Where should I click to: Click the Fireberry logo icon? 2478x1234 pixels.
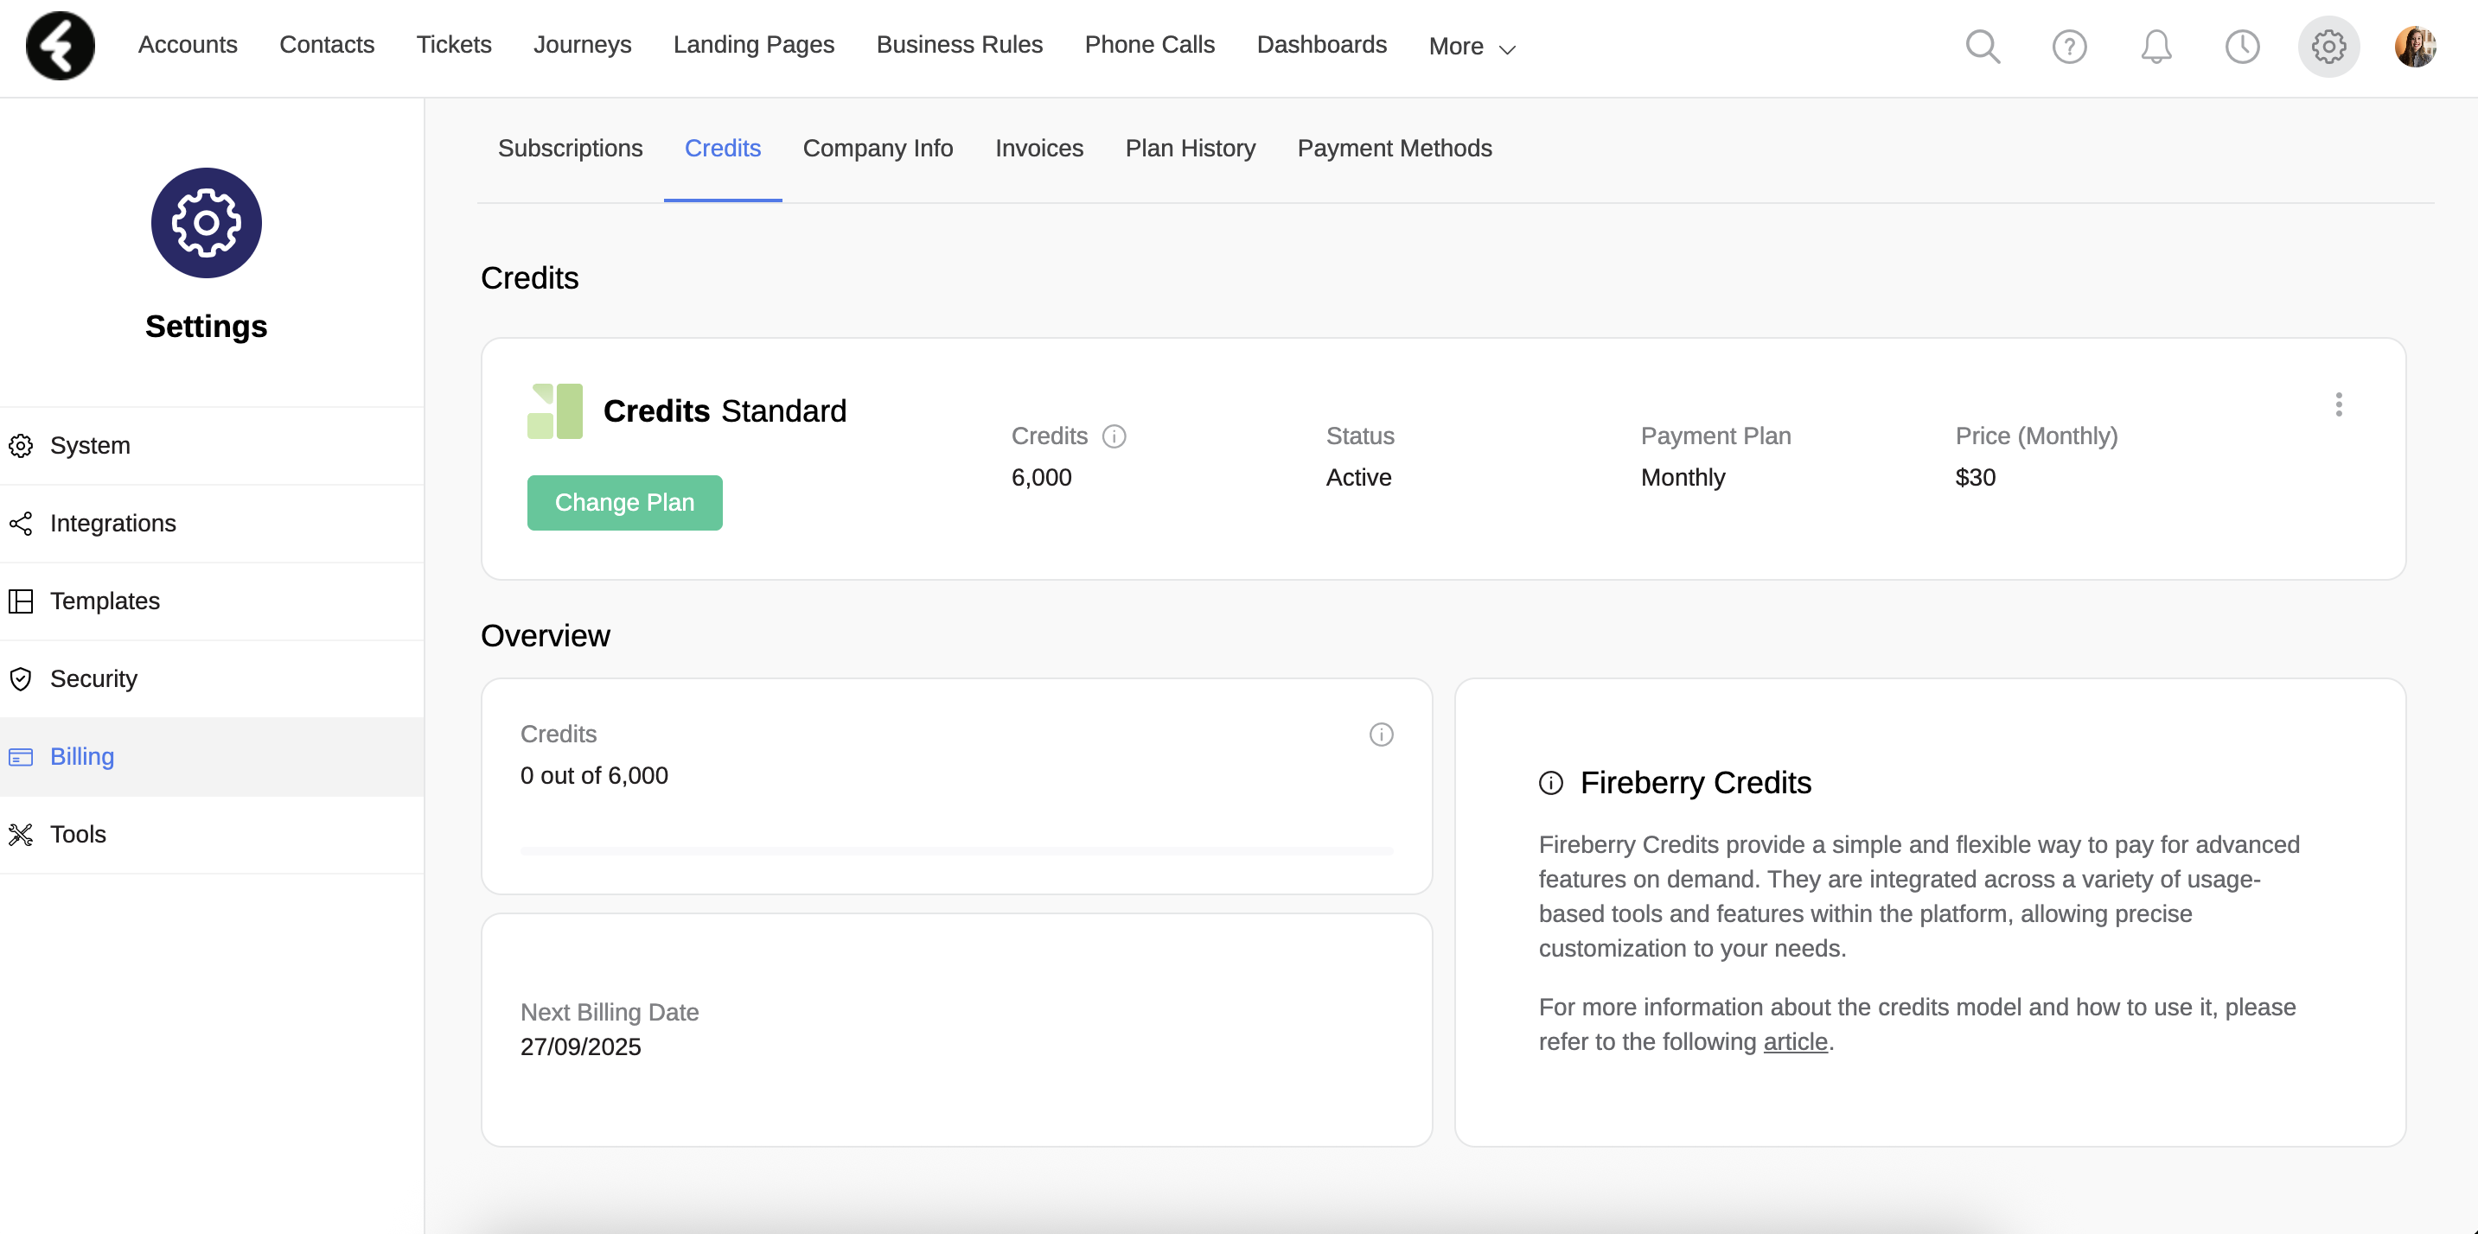click(61, 45)
